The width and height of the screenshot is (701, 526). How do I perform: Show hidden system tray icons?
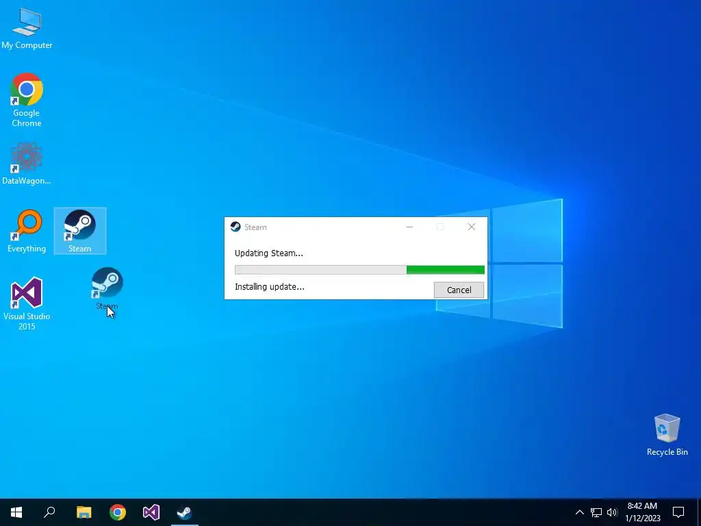click(579, 512)
